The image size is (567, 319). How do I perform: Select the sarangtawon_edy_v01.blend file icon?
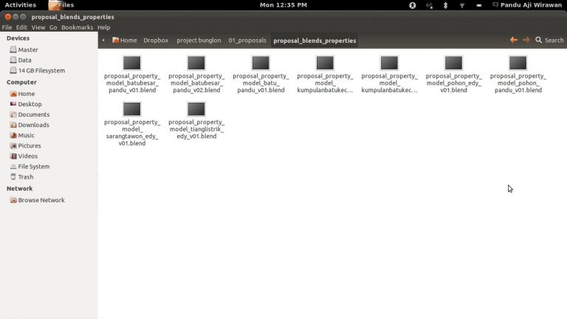pos(132,109)
